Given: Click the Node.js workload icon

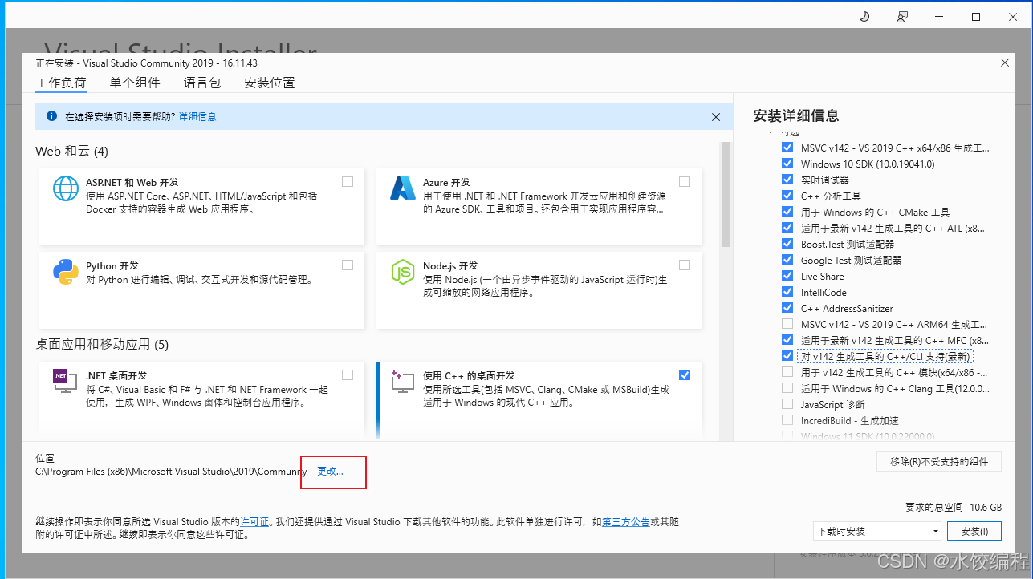Looking at the screenshot, I should click(x=402, y=272).
